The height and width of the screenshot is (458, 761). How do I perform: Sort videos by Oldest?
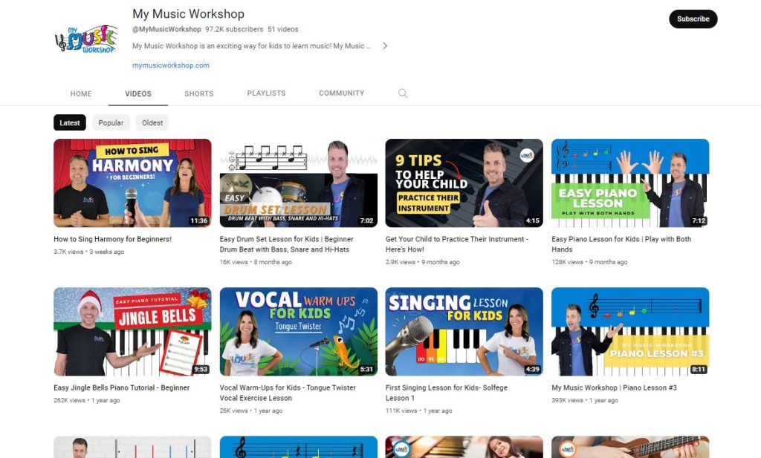click(152, 123)
